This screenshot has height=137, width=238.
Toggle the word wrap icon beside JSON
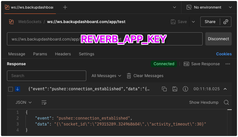pos(44,102)
